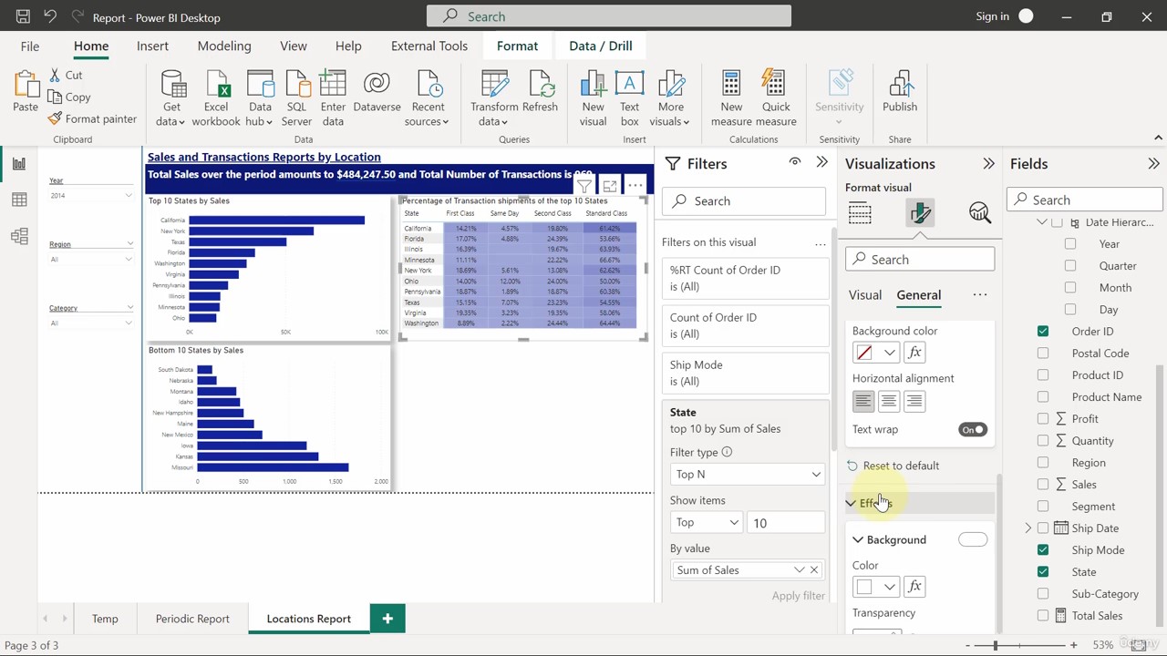Click Apply filter button
Viewport: 1167px width, 656px height.
(x=799, y=596)
